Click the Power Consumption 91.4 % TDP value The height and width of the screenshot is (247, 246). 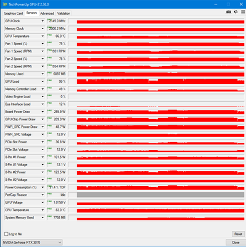[x=57, y=187]
